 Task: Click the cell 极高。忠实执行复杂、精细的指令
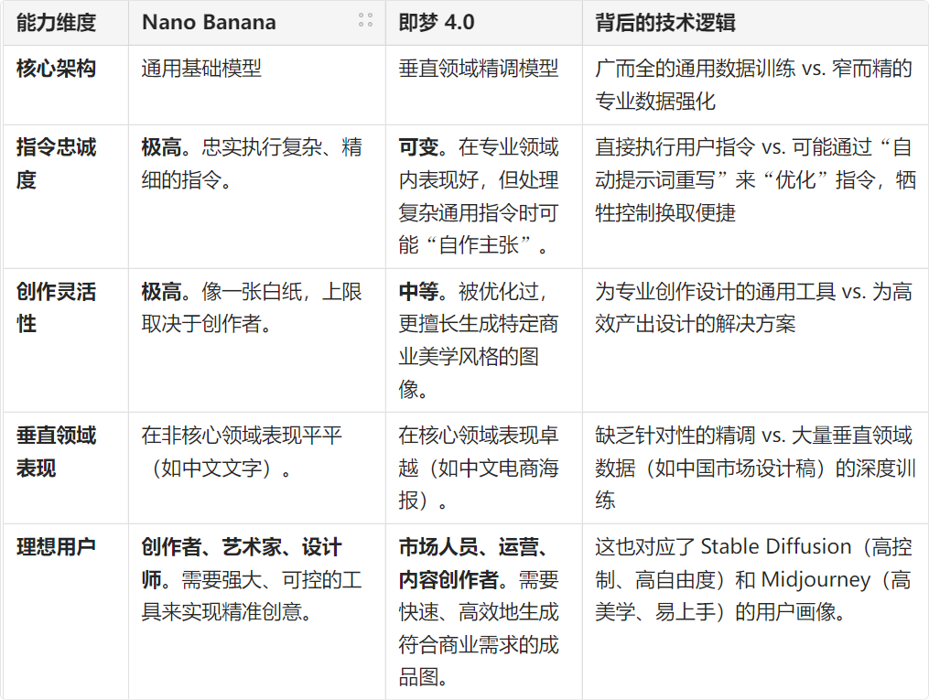tap(257, 196)
